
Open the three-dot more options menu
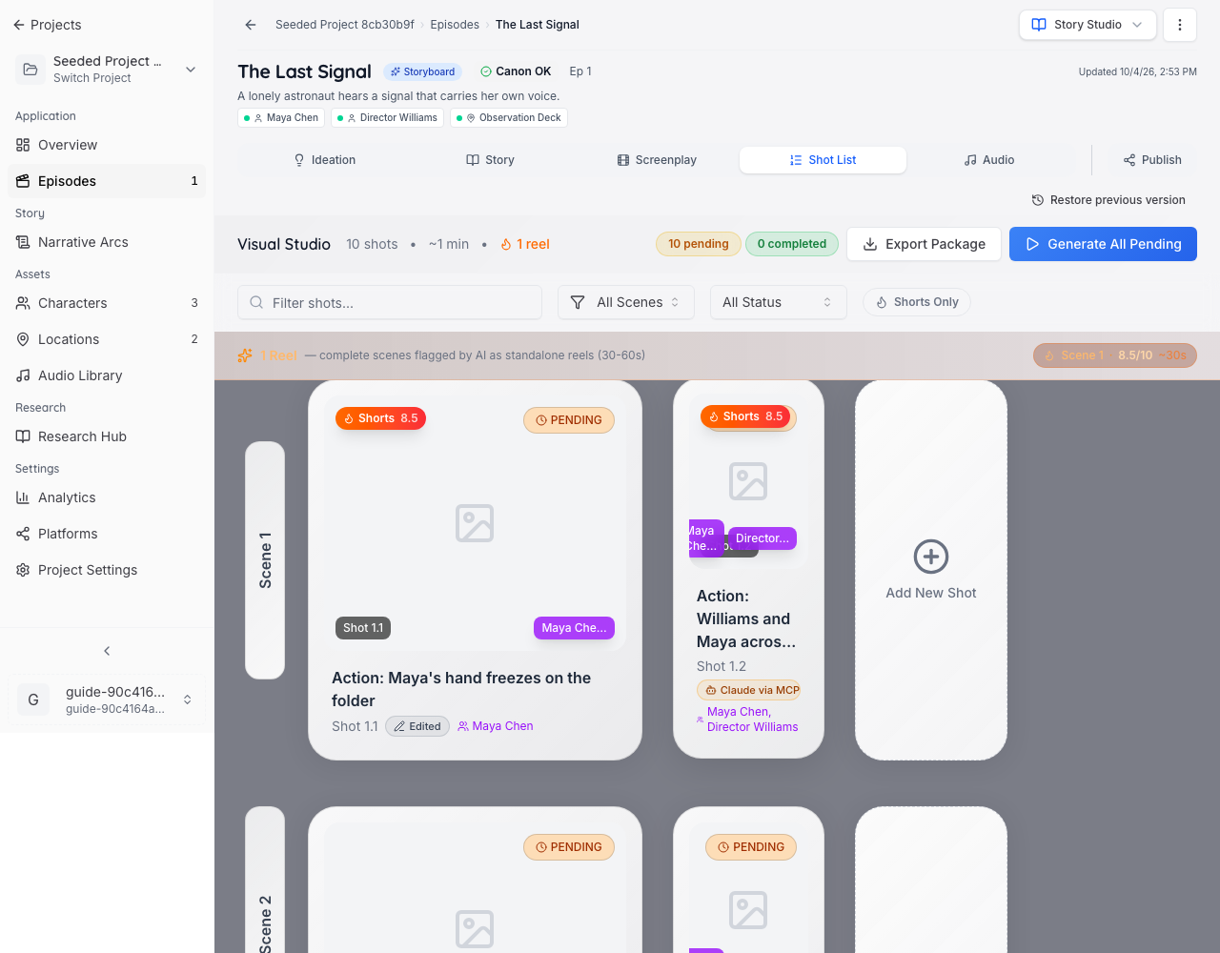click(x=1180, y=25)
